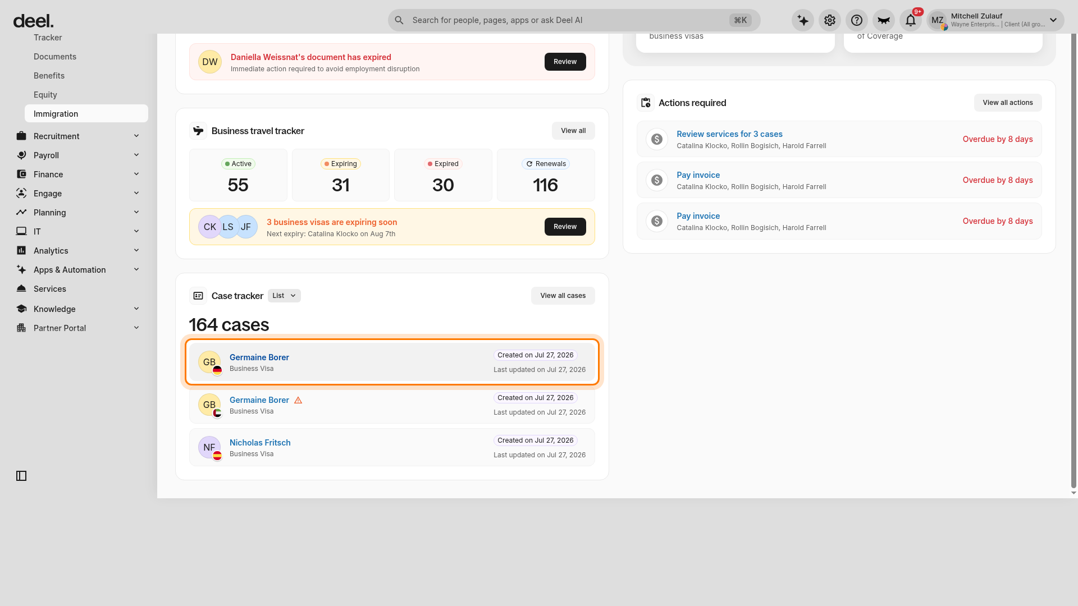Open Deel AI sparkle icon
The height and width of the screenshot is (606, 1078).
pyautogui.click(x=803, y=20)
